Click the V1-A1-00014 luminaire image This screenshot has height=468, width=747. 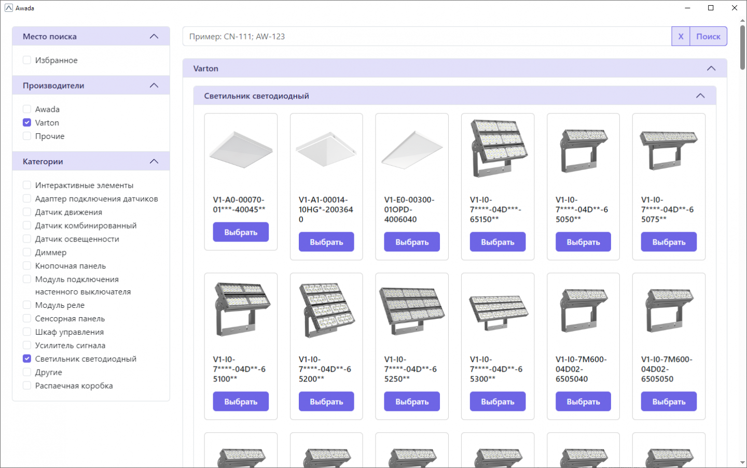326,149
